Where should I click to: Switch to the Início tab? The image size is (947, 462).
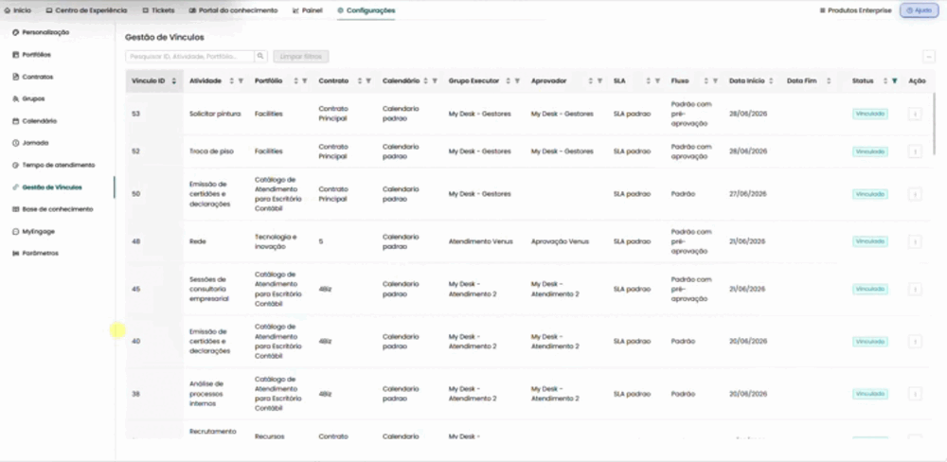tap(17, 10)
